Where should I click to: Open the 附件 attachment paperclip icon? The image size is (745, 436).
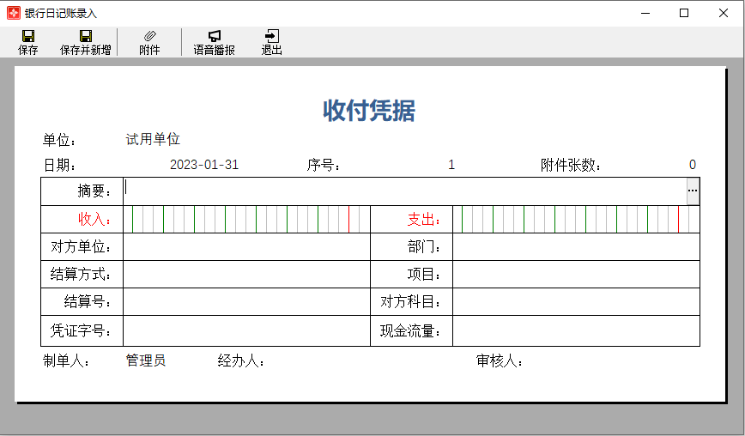[x=149, y=36]
